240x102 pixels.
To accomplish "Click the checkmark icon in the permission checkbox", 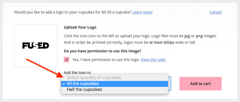I will (x=66, y=60).
